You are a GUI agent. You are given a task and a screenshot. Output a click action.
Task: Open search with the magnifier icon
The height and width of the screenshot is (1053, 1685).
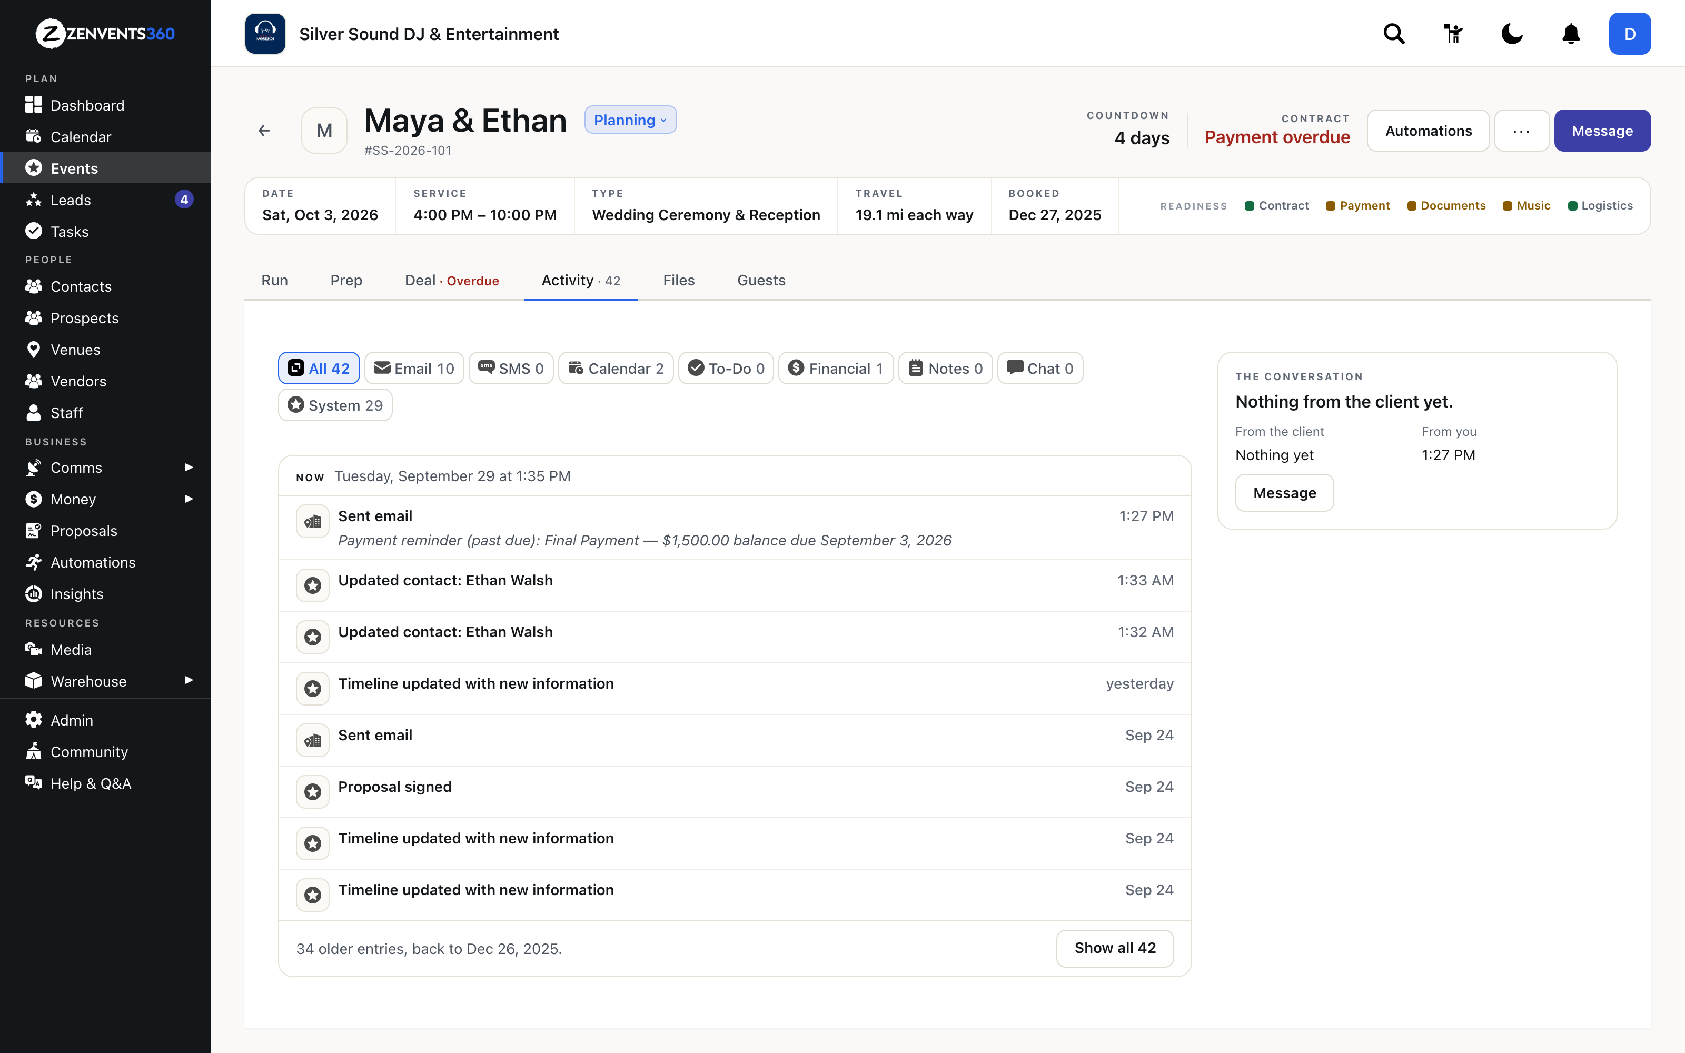pos(1394,33)
